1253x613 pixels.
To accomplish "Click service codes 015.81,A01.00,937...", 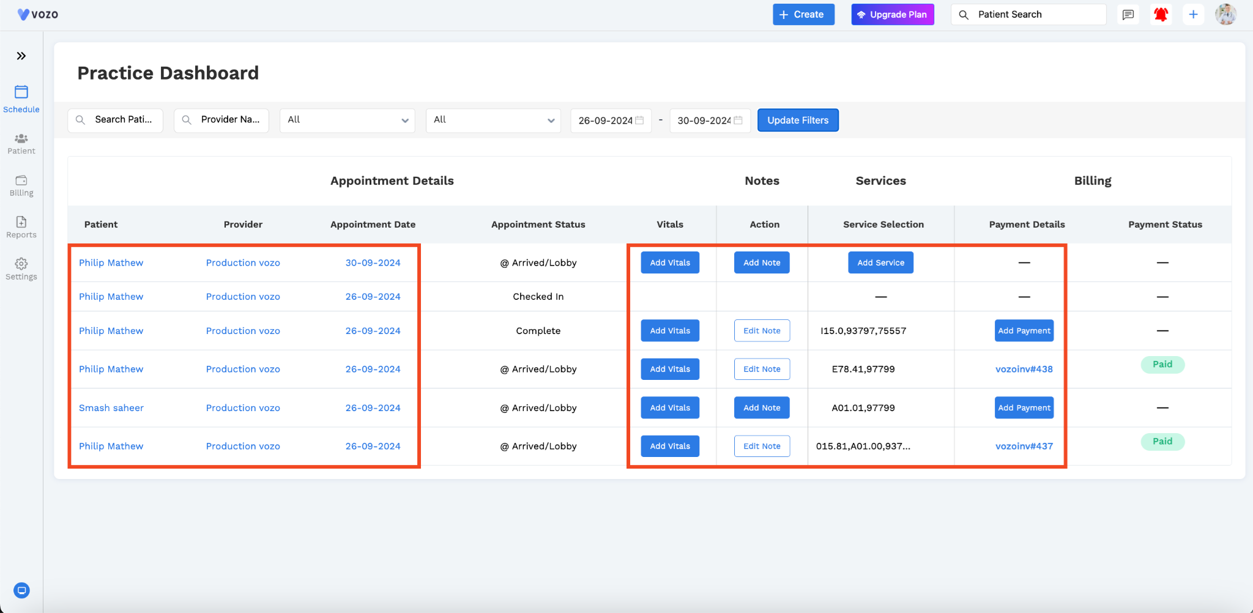I will pyautogui.click(x=863, y=446).
